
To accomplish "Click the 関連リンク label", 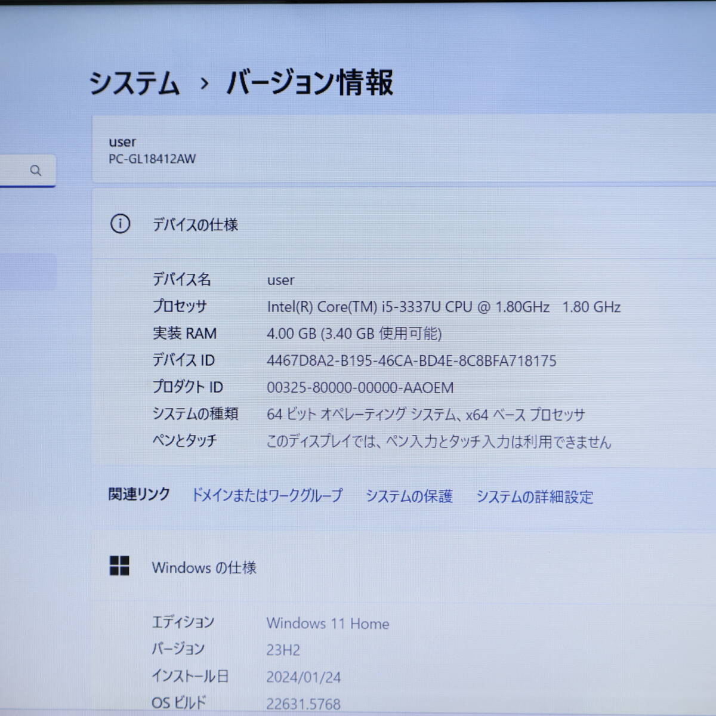I will (139, 494).
